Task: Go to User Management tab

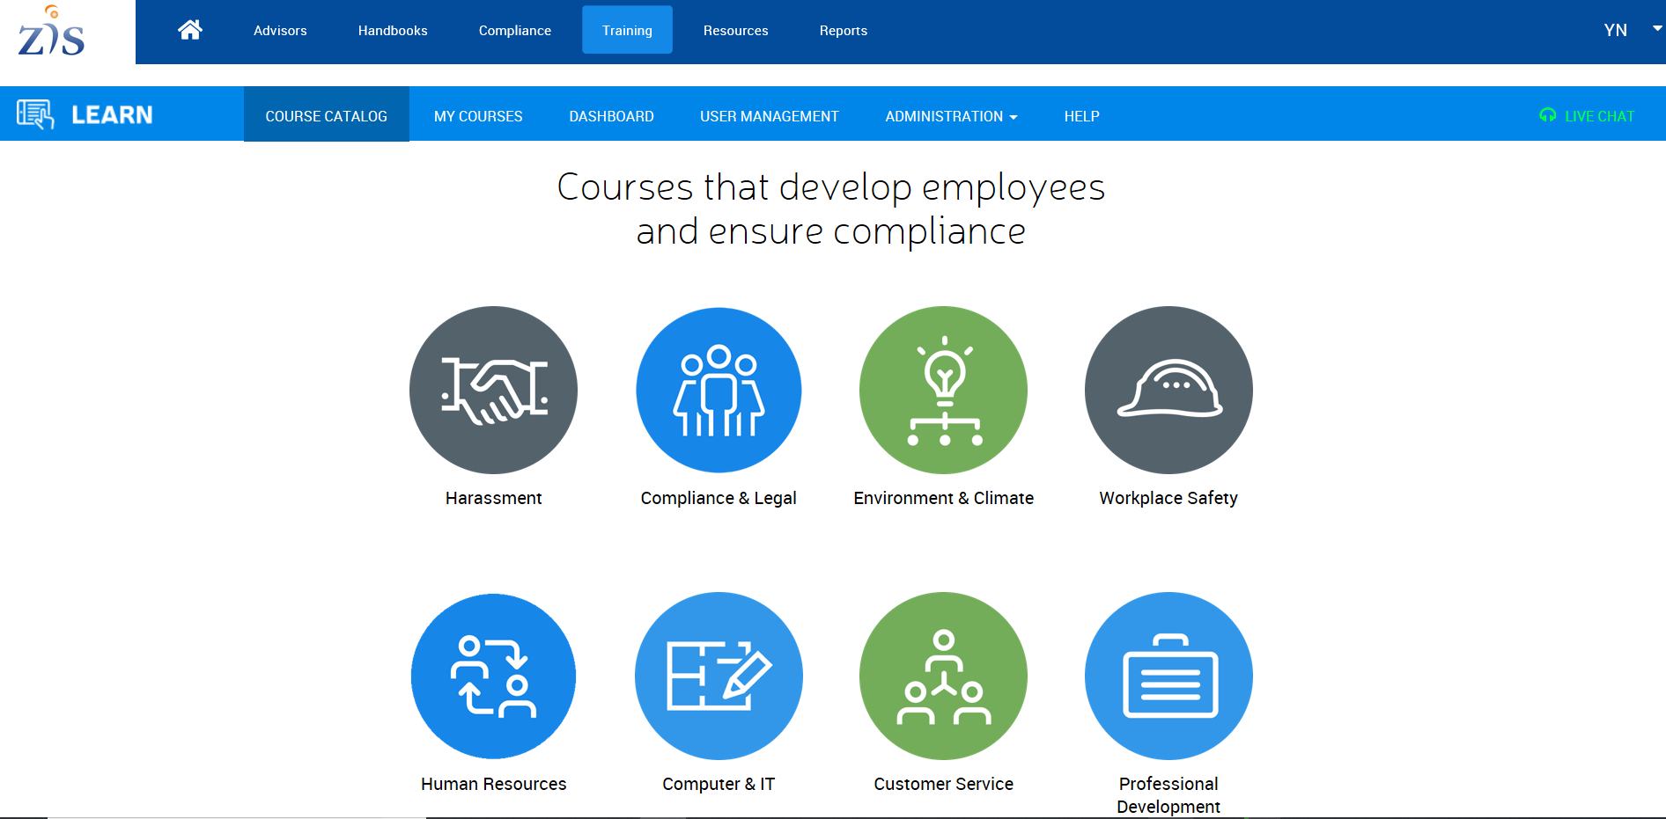Action: (x=769, y=116)
